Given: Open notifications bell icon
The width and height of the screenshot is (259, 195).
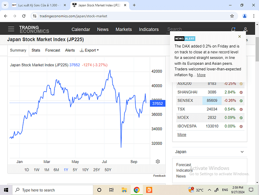Looking at the screenshot, I should [233, 29].
